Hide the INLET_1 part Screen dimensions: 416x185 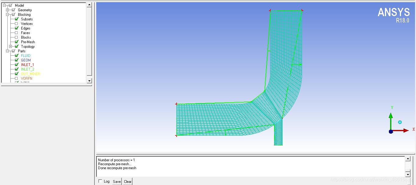pos(16,65)
